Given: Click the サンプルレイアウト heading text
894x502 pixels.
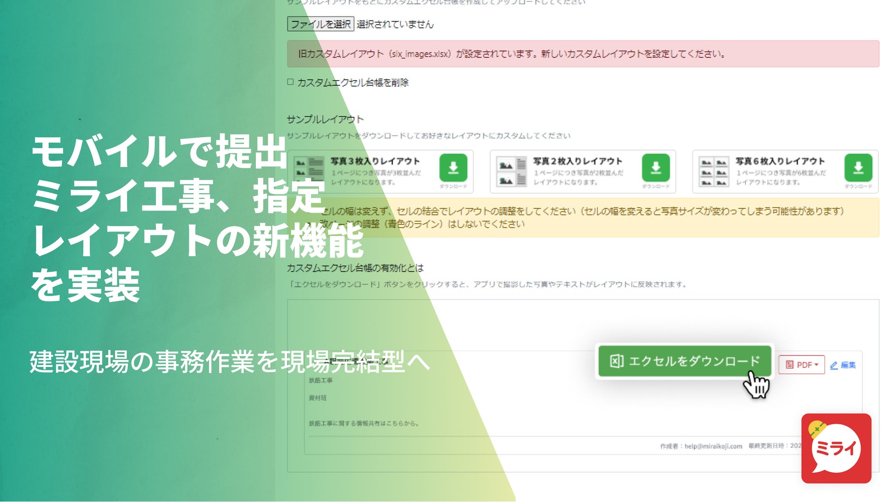Looking at the screenshot, I should pyautogui.click(x=325, y=119).
